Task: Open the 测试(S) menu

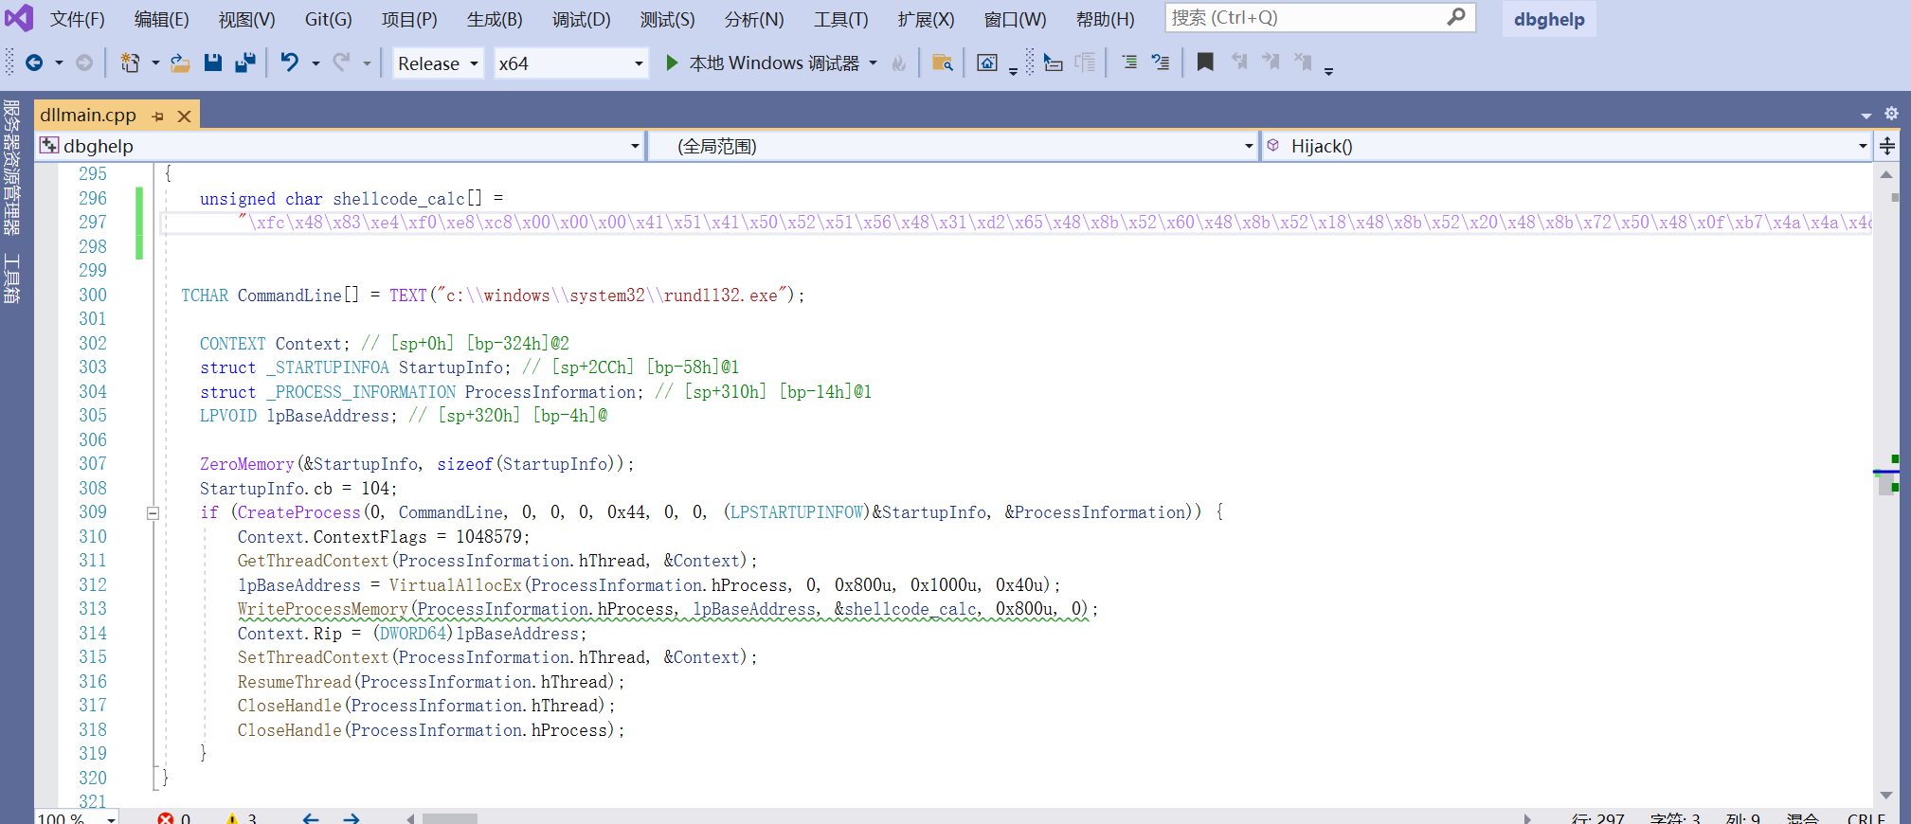Action: point(667,19)
